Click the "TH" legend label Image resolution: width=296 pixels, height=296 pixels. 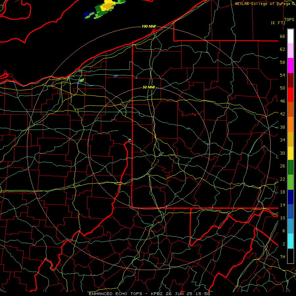coord(283,257)
